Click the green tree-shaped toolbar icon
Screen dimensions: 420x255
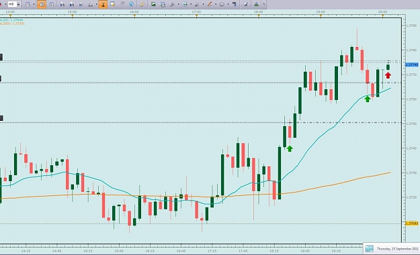tap(256, 4)
